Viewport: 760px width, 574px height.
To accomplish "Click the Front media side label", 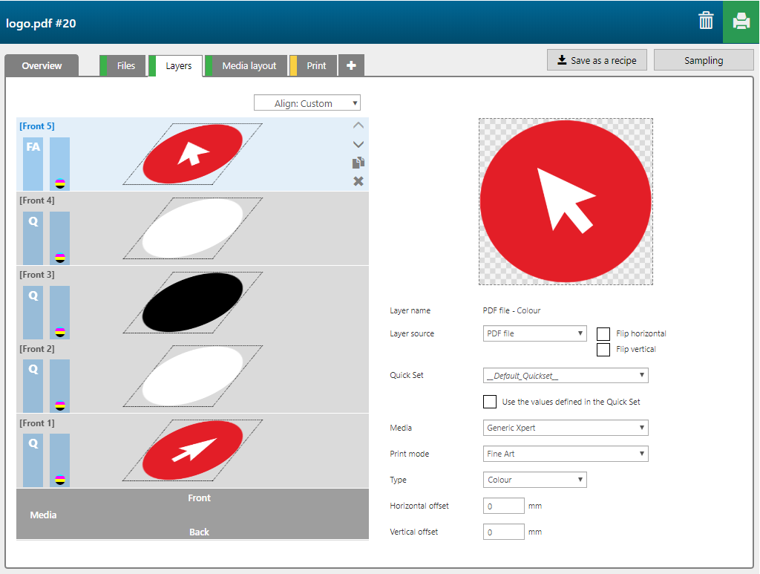I will (199, 498).
